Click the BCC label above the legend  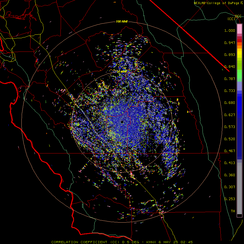[x=238, y=16]
